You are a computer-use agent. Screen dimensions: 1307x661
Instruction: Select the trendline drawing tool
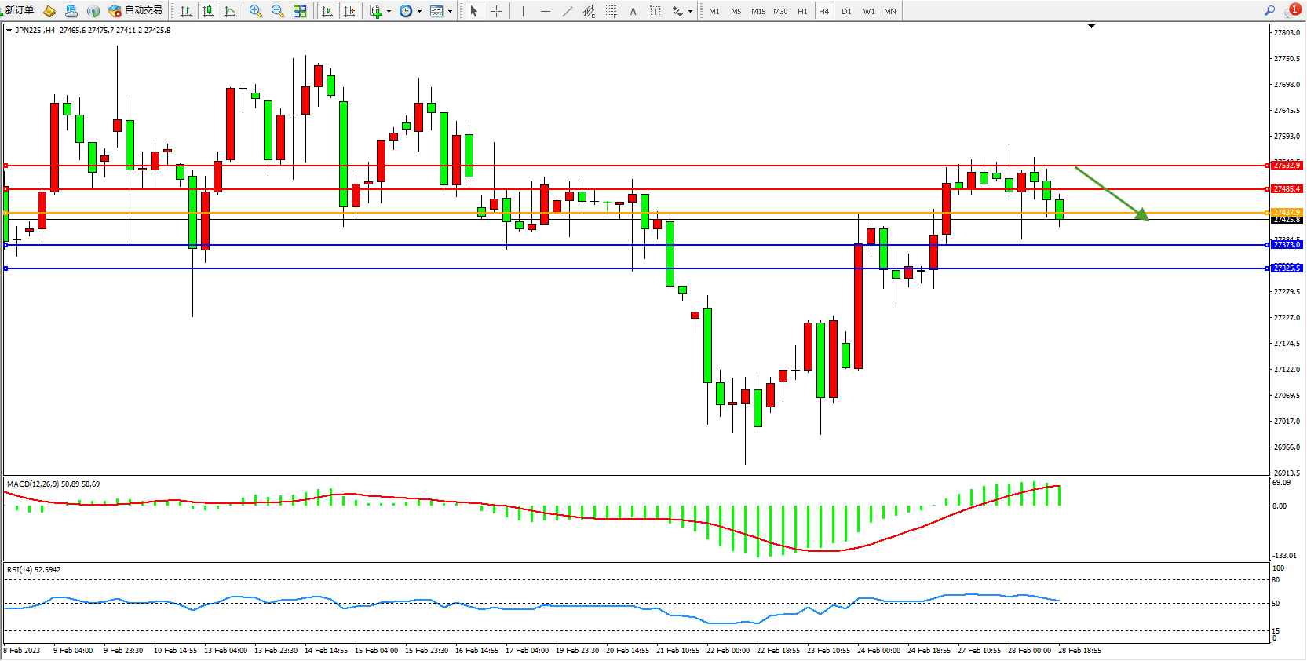tap(567, 11)
